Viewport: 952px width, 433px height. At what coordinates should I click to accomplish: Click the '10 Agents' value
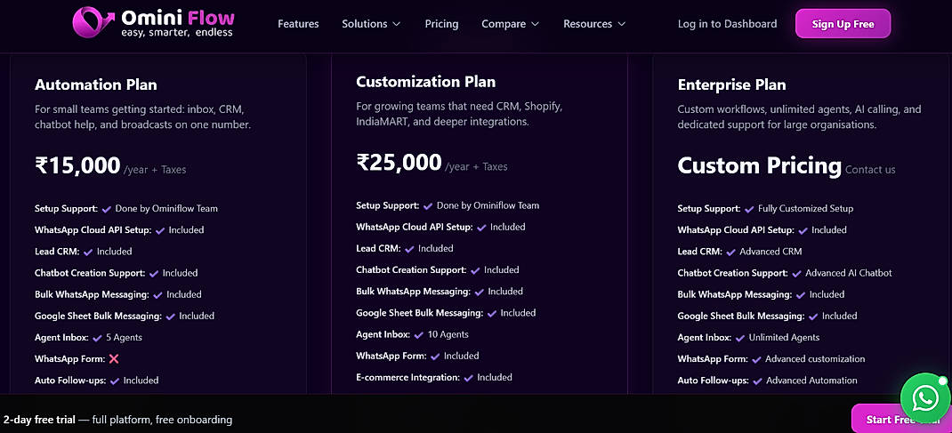[448, 335]
